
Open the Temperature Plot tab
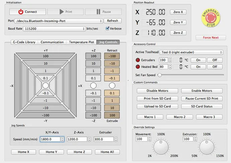click(81, 42)
